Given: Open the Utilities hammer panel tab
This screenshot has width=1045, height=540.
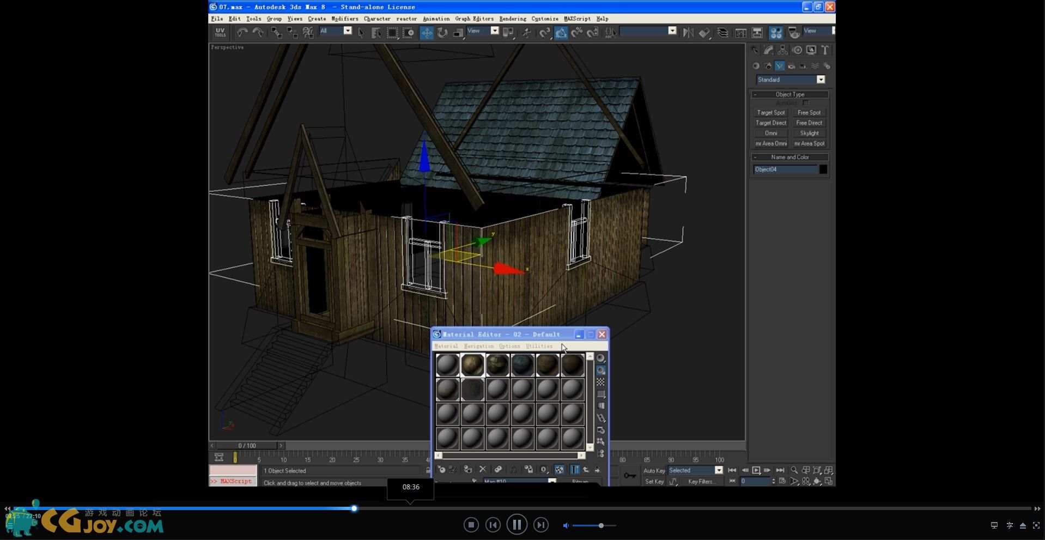Looking at the screenshot, I should [825, 50].
